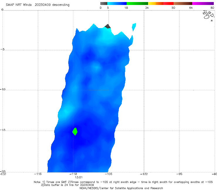Click the gray segment of the color bar

[104, 4]
